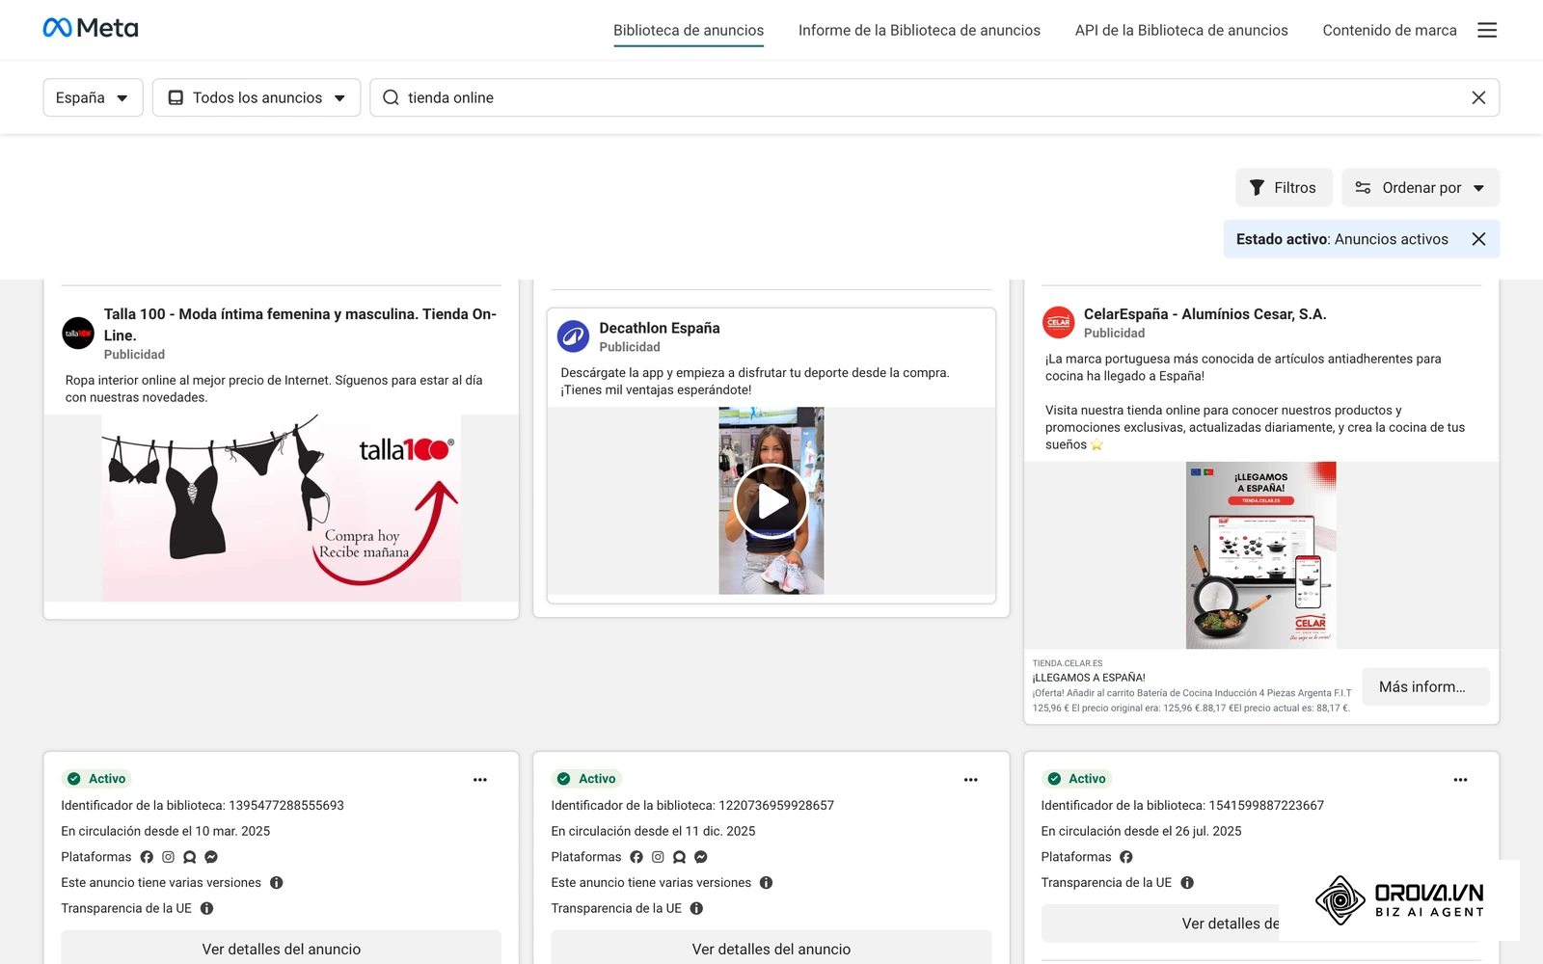The width and height of the screenshot is (1543, 964).
Task: Open the Decathlon España advertiser name link
Action: (x=660, y=329)
